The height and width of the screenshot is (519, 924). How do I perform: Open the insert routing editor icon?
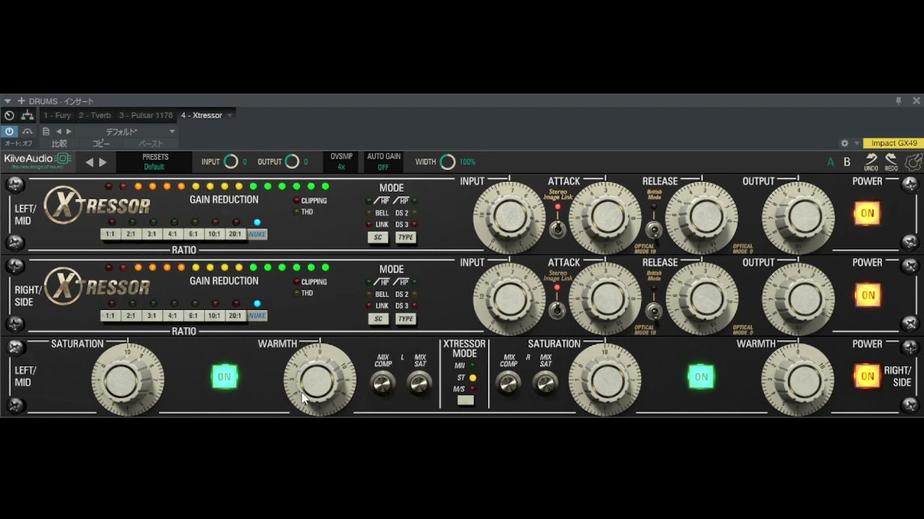point(27,115)
